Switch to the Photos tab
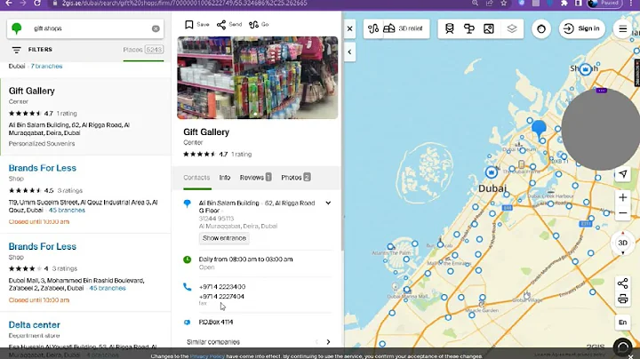The image size is (640, 359). (295, 178)
